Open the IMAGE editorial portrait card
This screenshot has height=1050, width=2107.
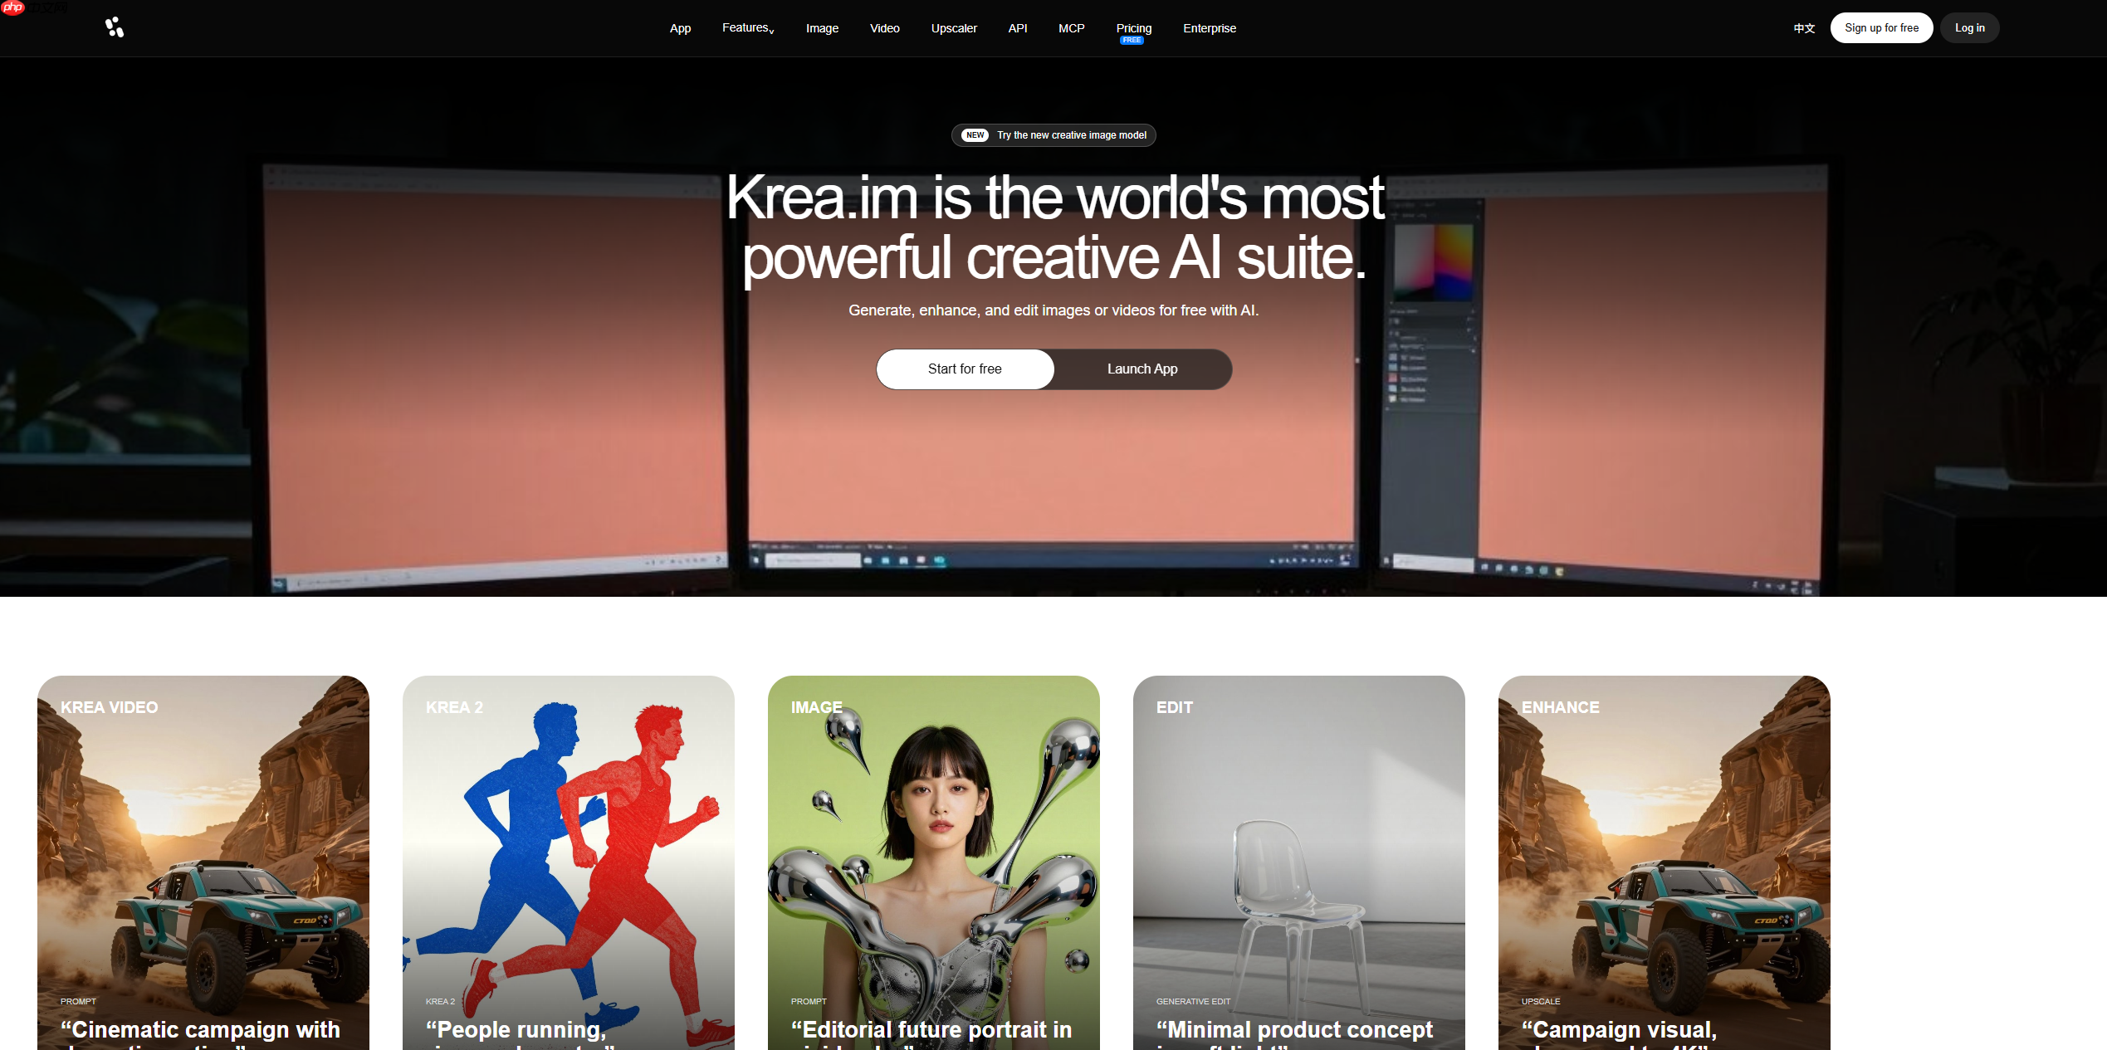tap(934, 862)
